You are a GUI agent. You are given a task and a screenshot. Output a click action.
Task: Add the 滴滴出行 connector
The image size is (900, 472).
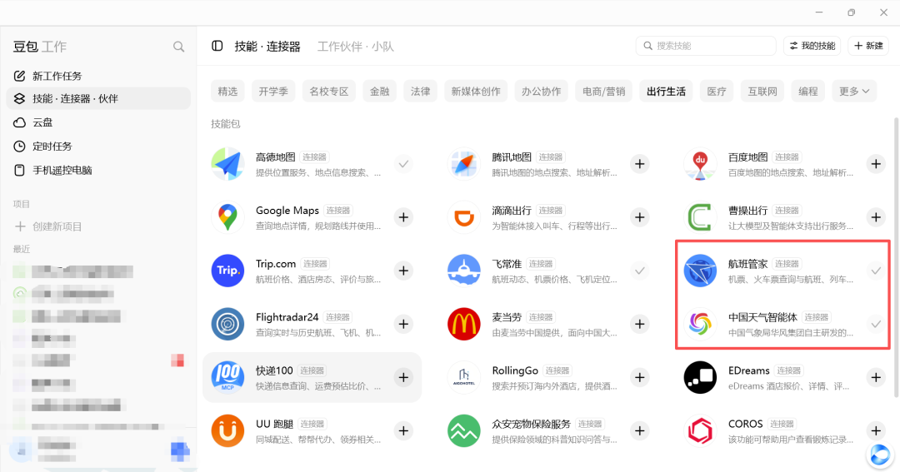pos(639,217)
